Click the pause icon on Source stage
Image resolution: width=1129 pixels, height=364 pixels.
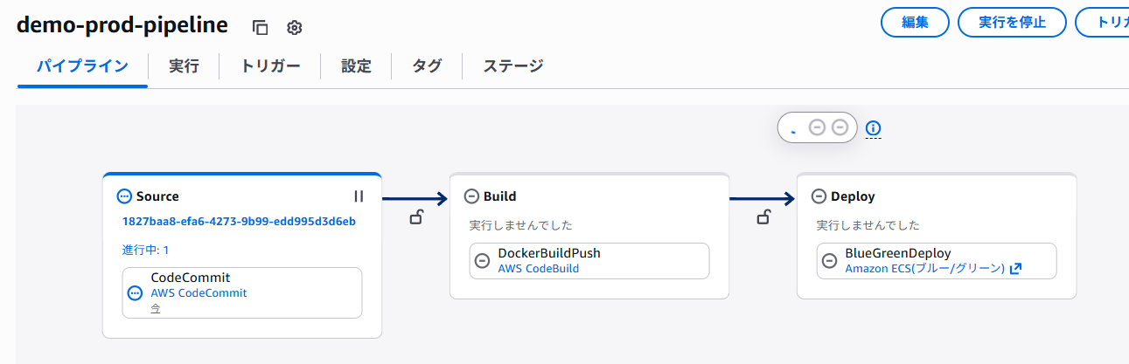coord(359,196)
